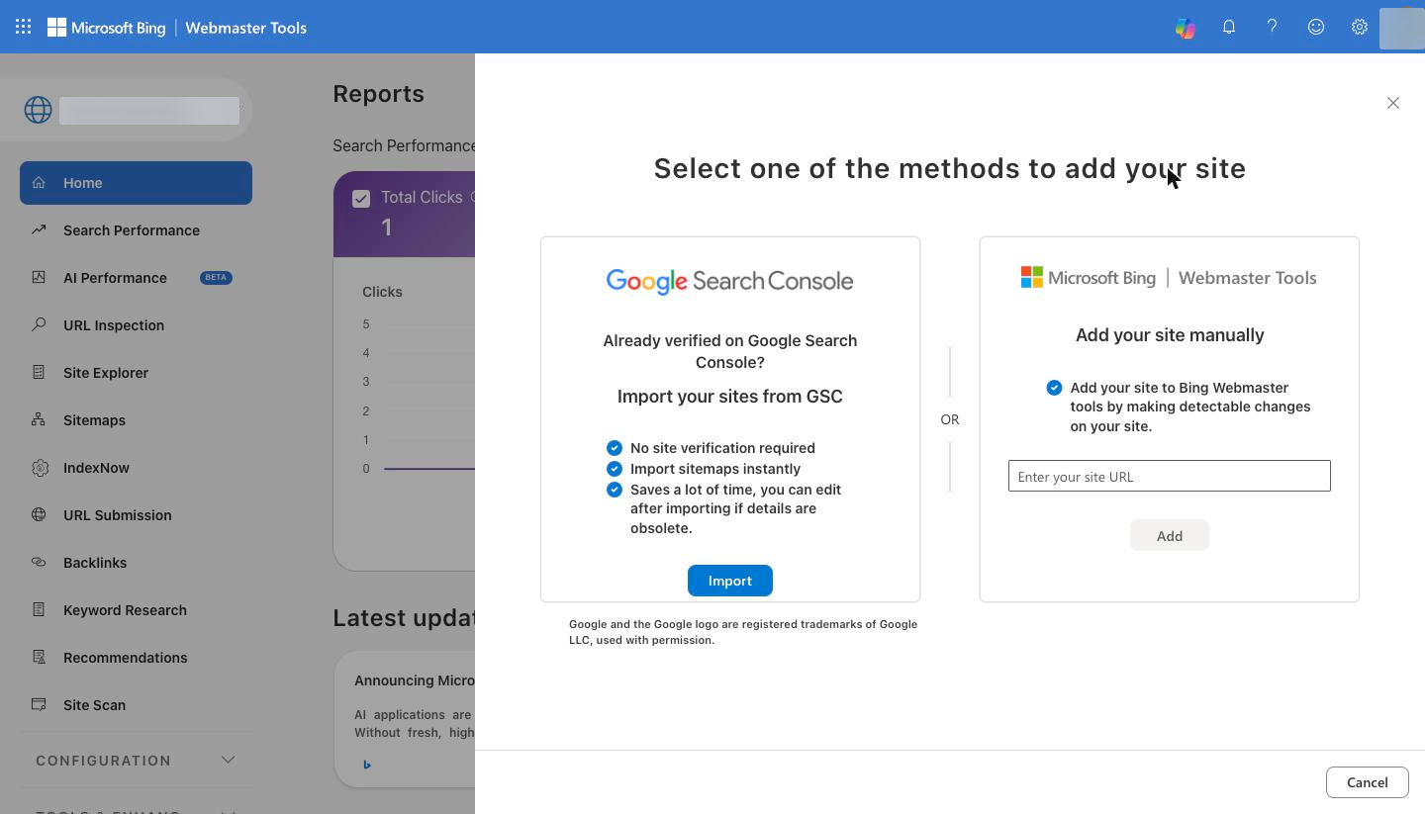Click the Webmaster Tools header title
Image resolution: width=1425 pixels, height=814 pixels.
(x=246, y=28)
